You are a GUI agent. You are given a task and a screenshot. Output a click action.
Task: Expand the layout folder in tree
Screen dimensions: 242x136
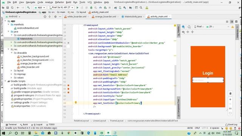(12, 71)
